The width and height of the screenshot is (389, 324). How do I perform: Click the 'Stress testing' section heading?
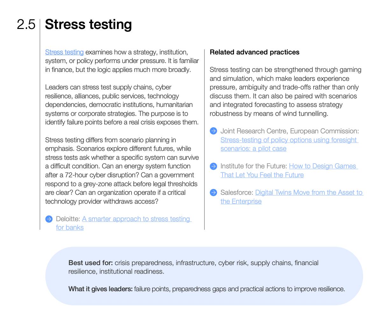point(88,25)
